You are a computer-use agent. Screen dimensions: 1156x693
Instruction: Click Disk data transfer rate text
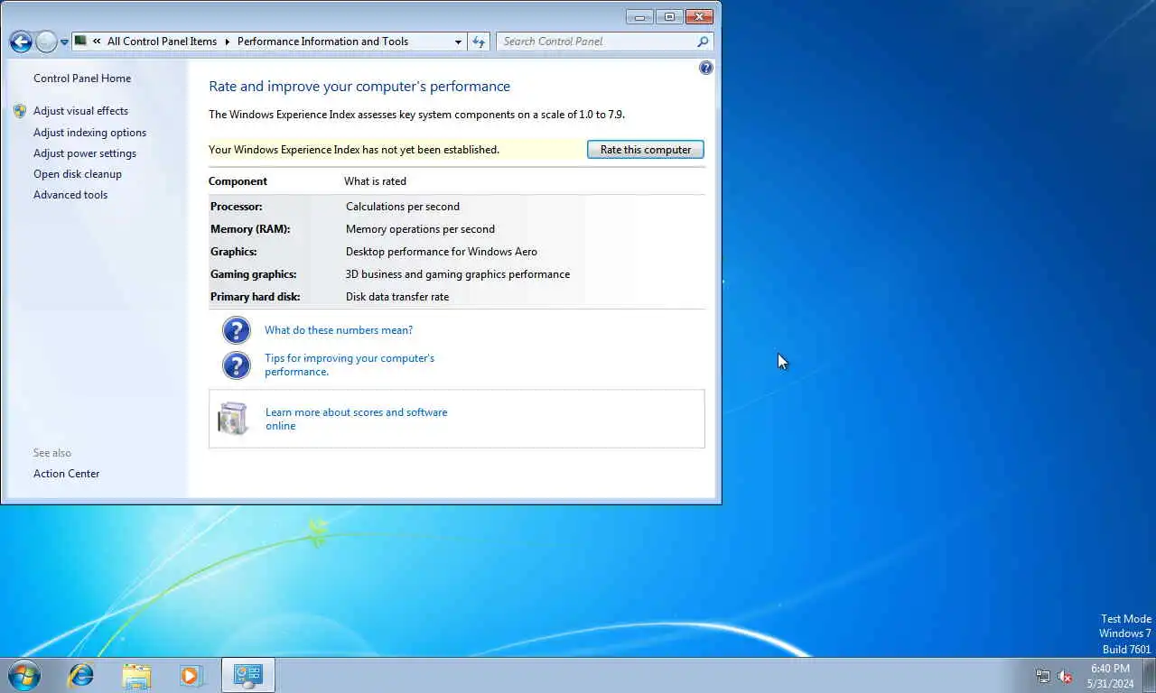[397, 297]
